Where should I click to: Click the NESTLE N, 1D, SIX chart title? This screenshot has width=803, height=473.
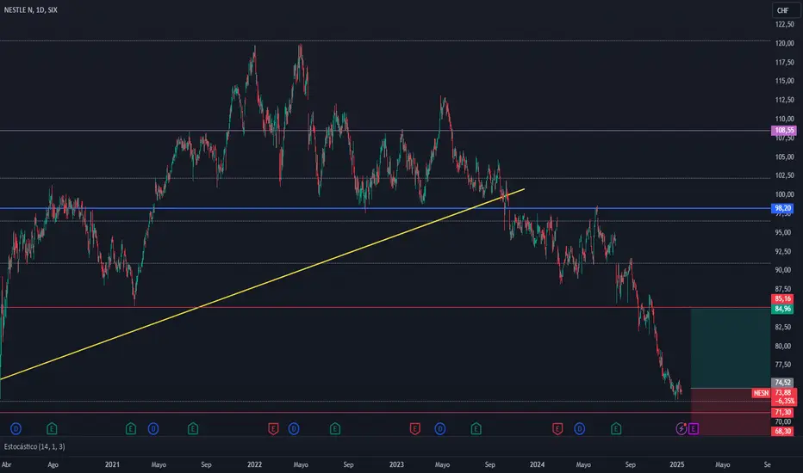point(31,9)
